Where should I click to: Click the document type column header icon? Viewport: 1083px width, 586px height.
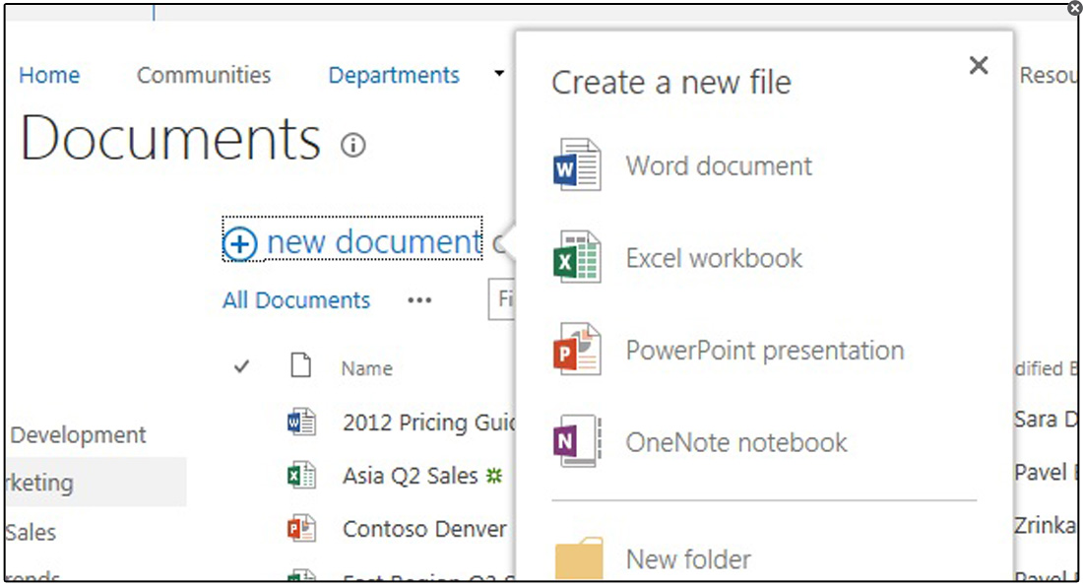coord(300,365)
